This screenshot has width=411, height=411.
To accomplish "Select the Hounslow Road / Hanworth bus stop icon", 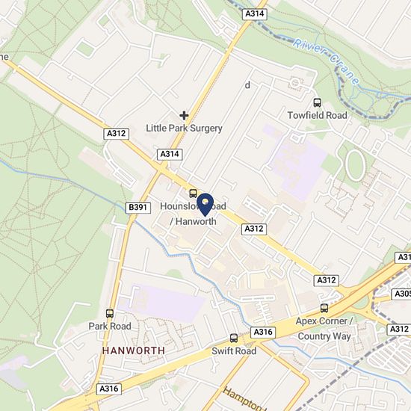I will point(194,194).
